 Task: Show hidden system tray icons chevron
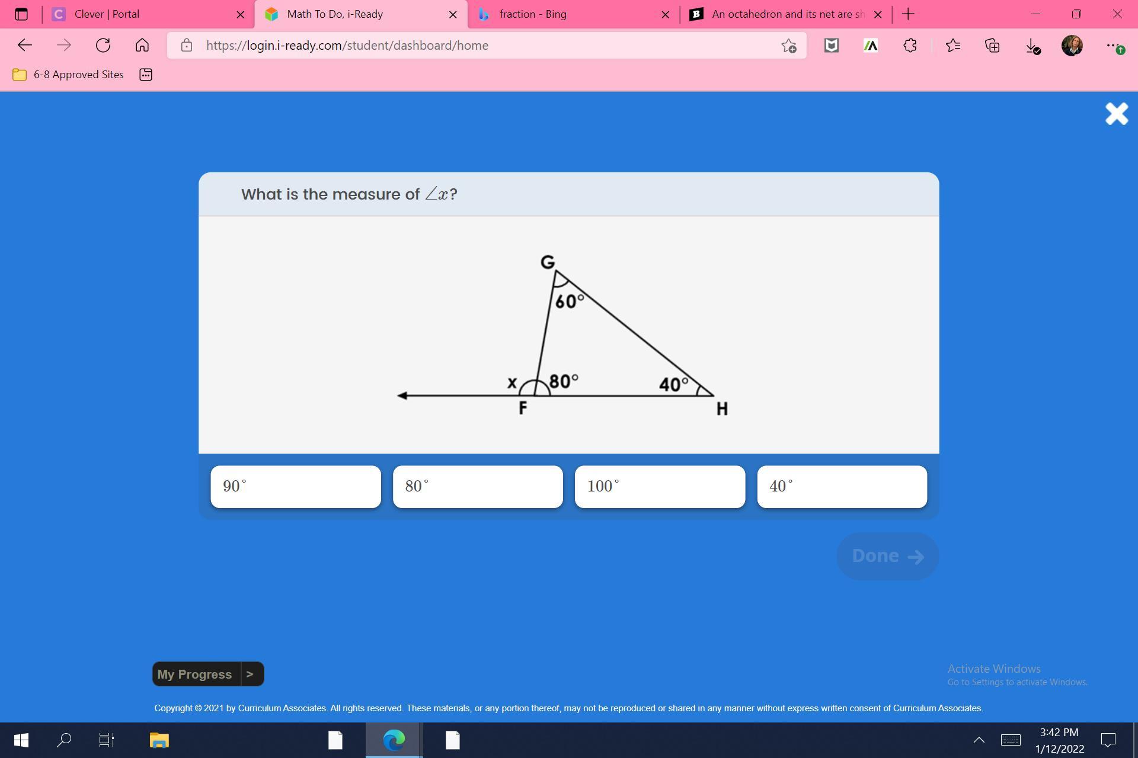click(x=979, y=740)
